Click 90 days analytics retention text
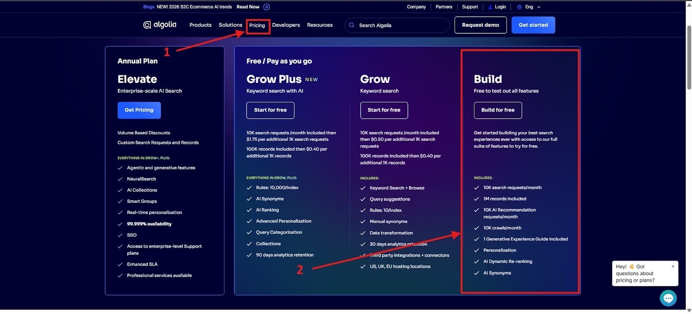Viewport: 692px width, 314px height. coord(285,255)
